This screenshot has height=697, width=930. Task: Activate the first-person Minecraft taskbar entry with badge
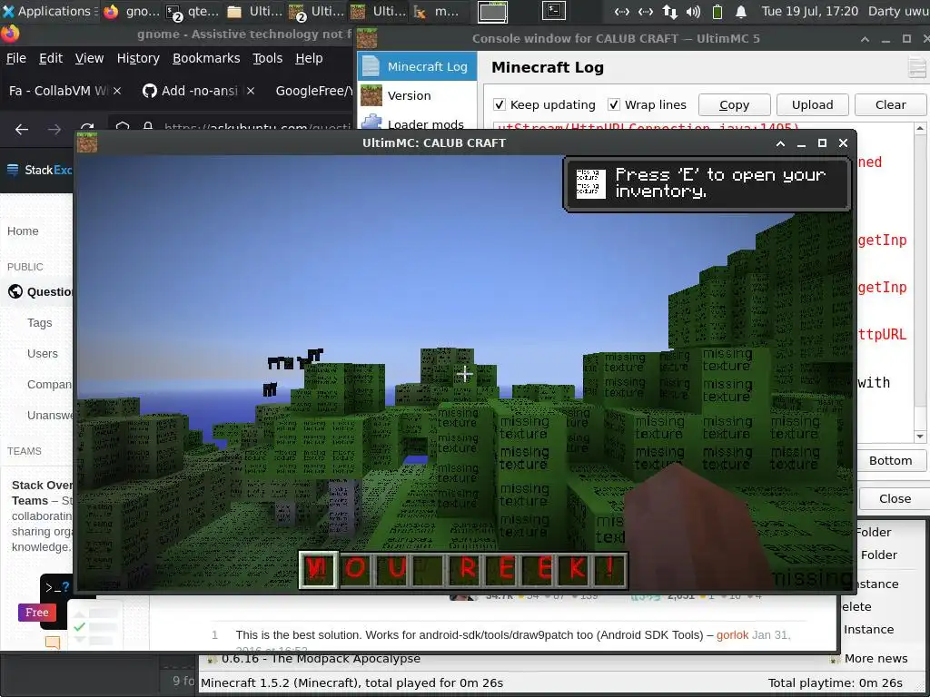click(316, 11)
